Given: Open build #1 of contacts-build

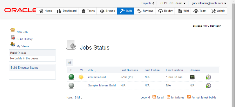Looking at the screenshot, I should tap(130, 77).
